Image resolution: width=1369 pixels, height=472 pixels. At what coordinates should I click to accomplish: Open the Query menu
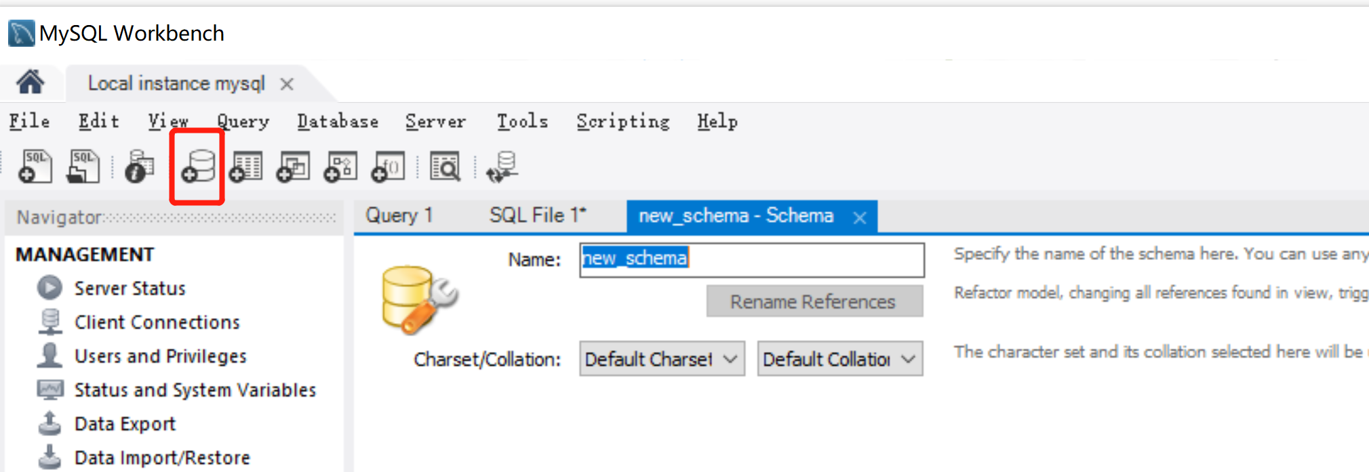point(243,121)
